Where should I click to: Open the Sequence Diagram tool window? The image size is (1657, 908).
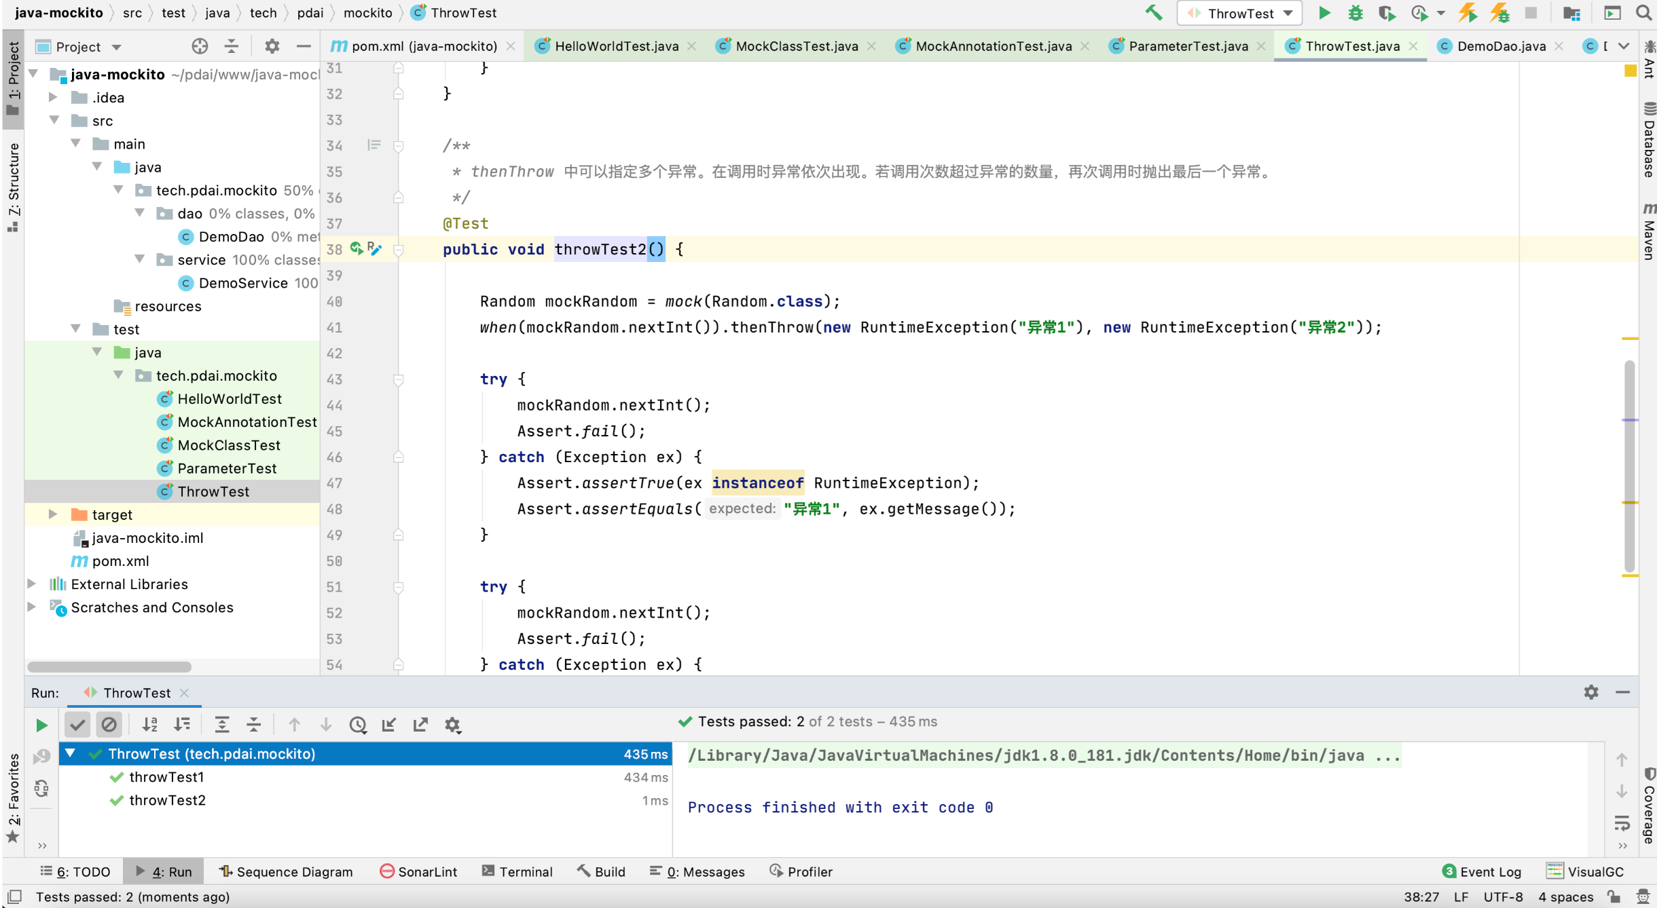[x=286, y=871]
